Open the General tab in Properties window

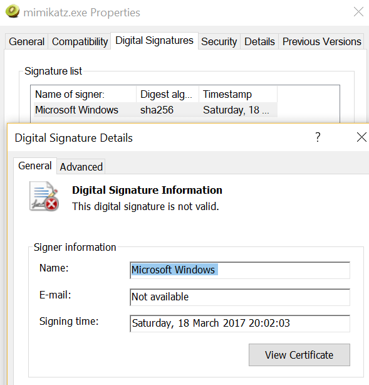coord(26,41)
